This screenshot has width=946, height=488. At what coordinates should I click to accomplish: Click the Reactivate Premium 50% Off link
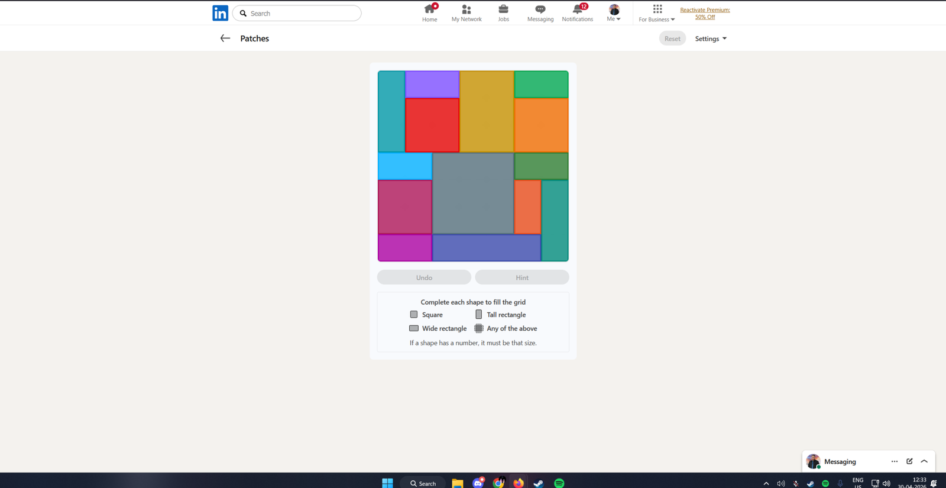[705, 13]
